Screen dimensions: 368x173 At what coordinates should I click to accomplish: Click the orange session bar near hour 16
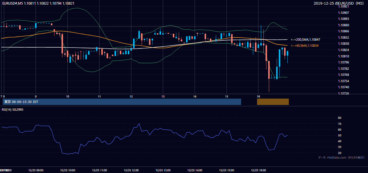(273, 102)
